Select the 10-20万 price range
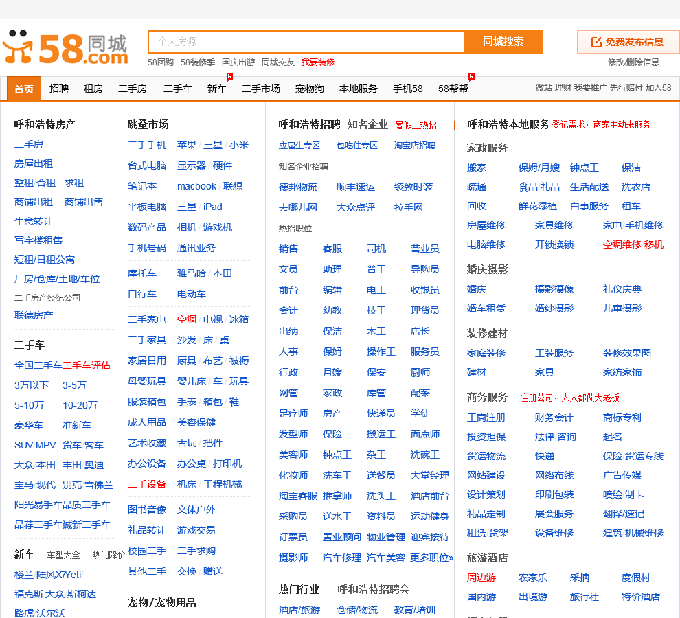The width and height of the screenshot is (680, 618). coord(80,405)
